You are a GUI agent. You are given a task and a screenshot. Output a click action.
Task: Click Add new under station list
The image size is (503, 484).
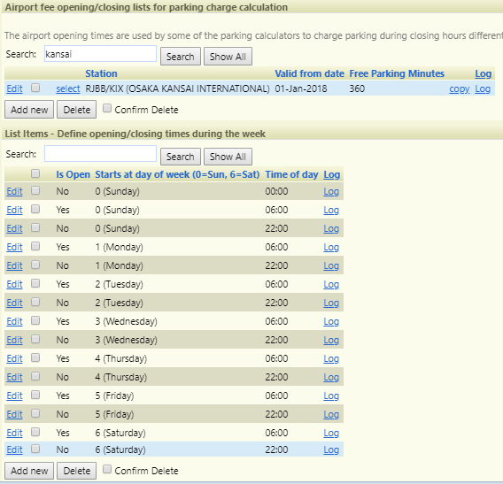(x=29, y=110)
